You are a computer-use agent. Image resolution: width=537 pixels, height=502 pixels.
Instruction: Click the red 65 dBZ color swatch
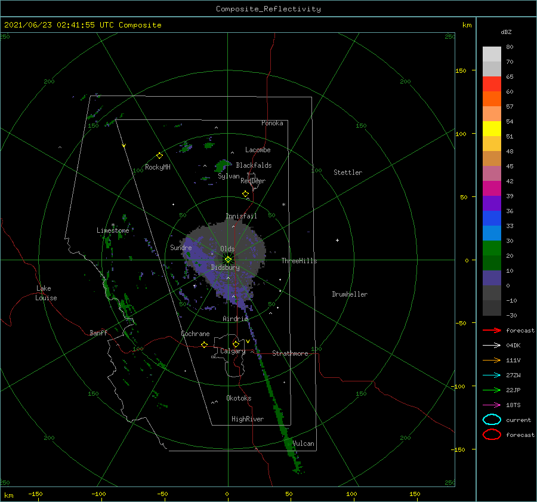point(492,84)
